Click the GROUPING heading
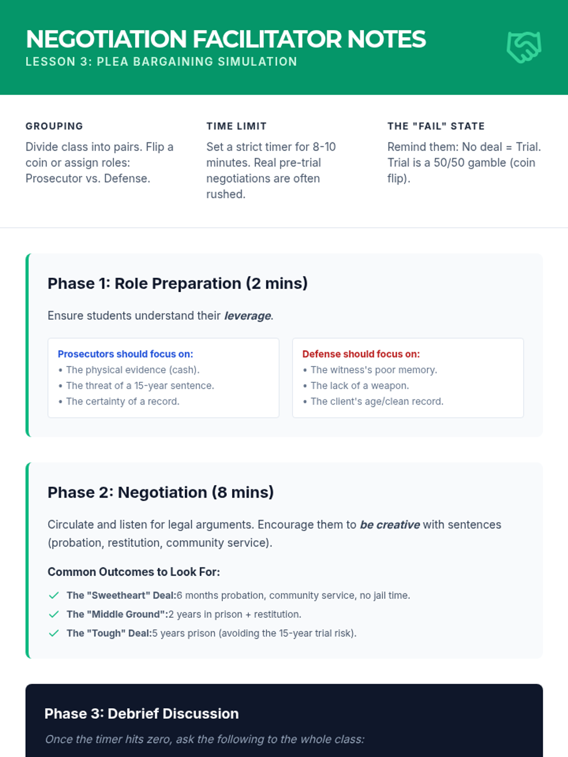 54,126
